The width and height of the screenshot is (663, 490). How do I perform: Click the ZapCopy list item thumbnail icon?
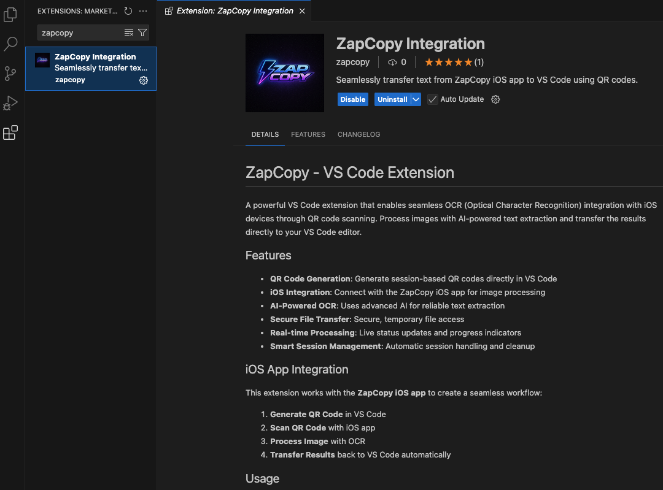[x=42, y=60]
